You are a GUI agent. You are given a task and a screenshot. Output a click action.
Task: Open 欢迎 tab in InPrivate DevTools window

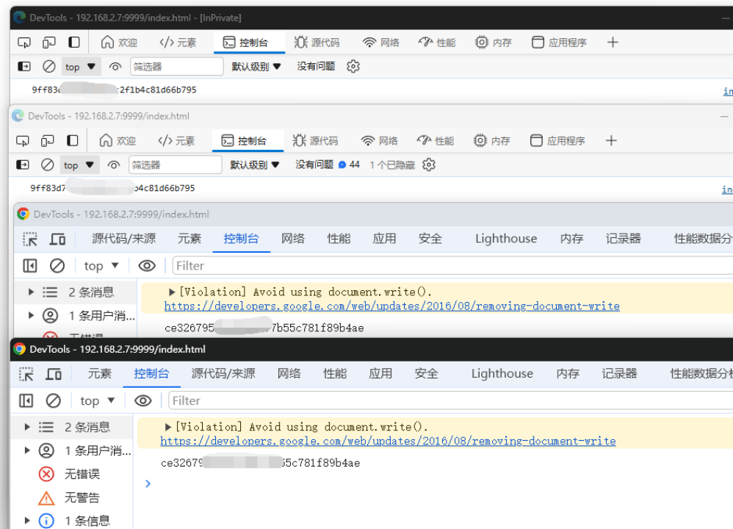click(x=119, y=43)
